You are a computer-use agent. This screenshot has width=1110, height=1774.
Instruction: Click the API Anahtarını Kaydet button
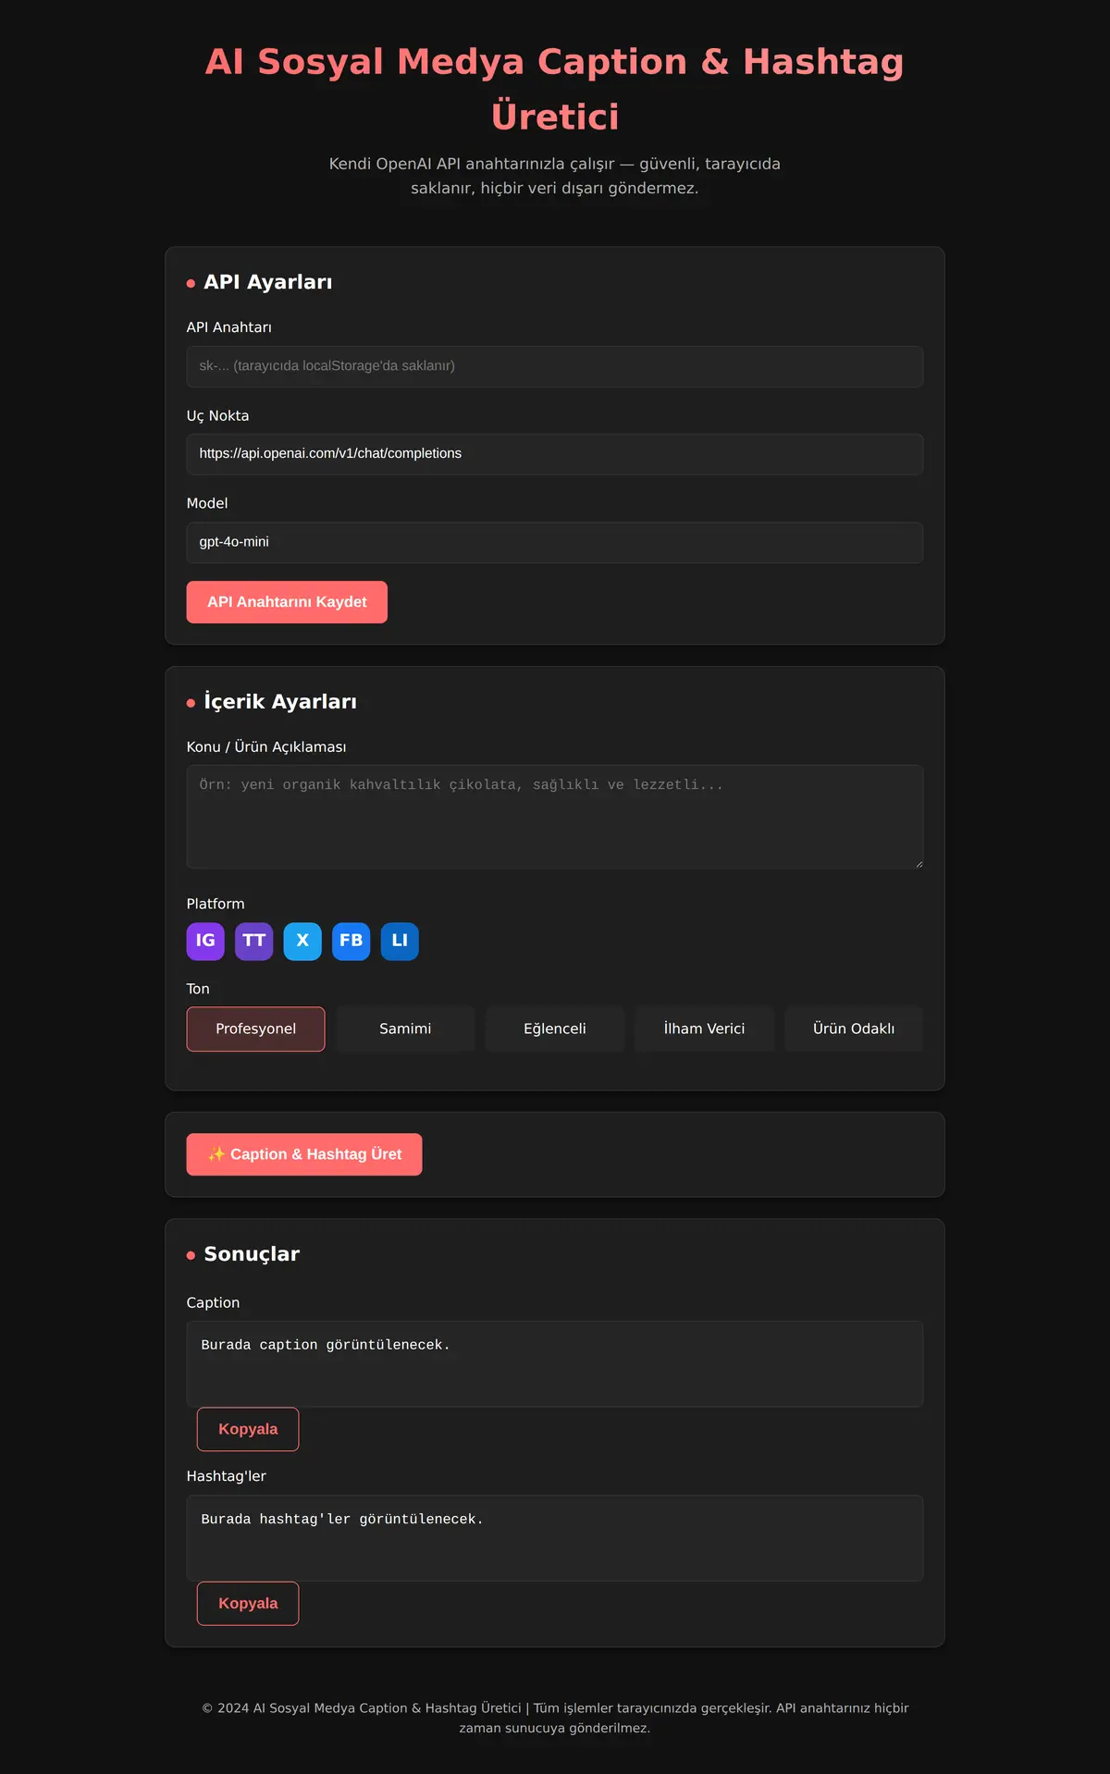coord(287,602)
